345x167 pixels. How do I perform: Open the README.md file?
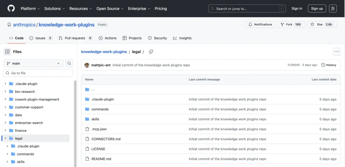click(x=101, y=159)
